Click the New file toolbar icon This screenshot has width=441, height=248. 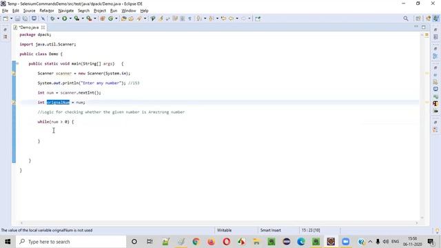click(x=6, y=19)
